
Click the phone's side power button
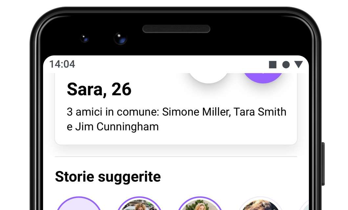[x=323, y=164]
